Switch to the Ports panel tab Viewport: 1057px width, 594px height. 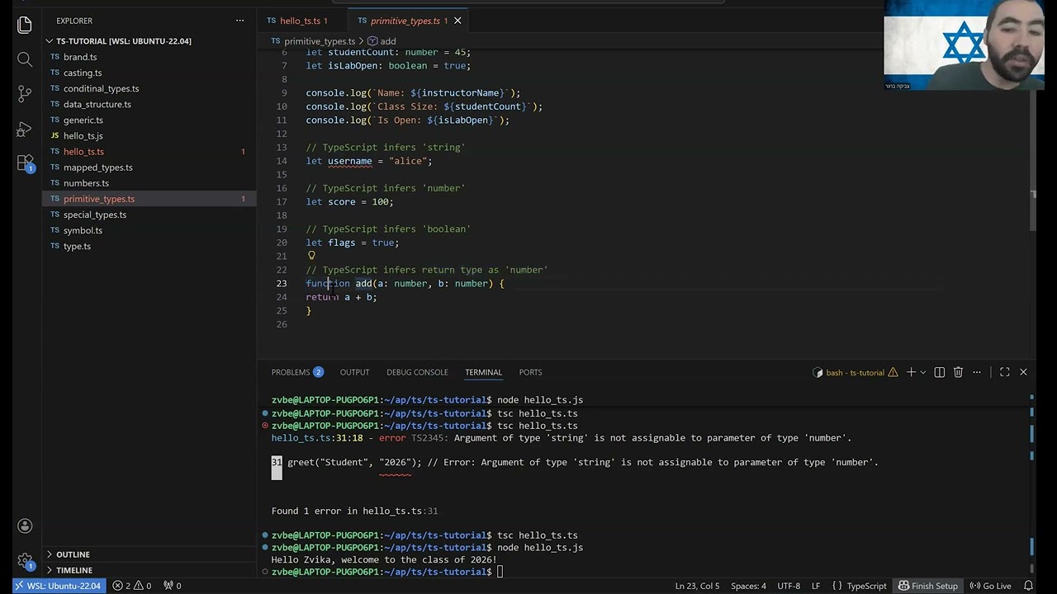(x=530, y=372)
